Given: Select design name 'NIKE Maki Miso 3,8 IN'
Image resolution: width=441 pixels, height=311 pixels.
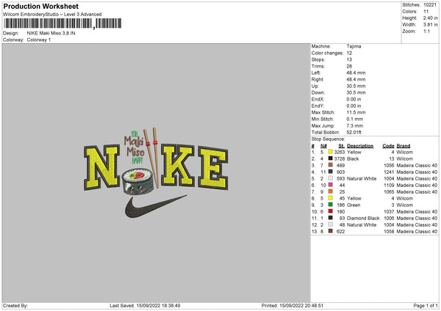Looking at the screenshot, I should point(51,33).
